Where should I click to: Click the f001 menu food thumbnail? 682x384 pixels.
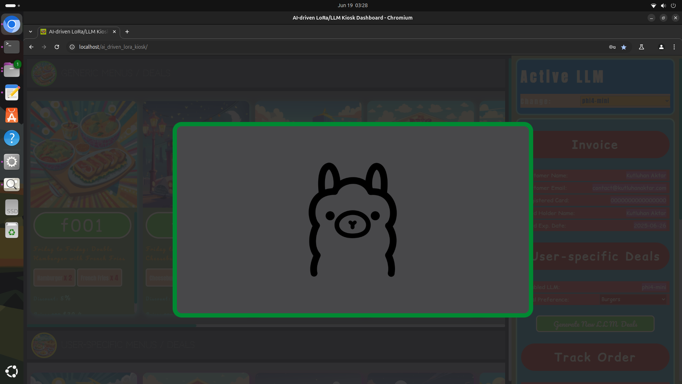tap(84, 154)
